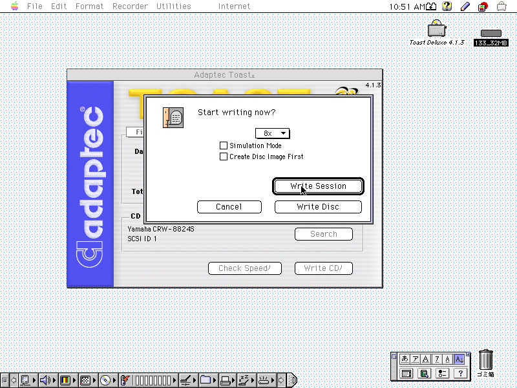
Task: Click the menu bar clock
Action: pos(407,6)
